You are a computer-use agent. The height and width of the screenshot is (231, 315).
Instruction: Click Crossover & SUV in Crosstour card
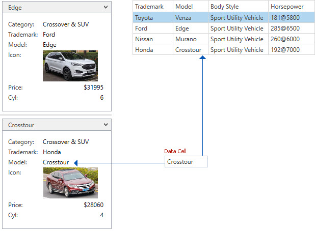(x=66, y=142)
